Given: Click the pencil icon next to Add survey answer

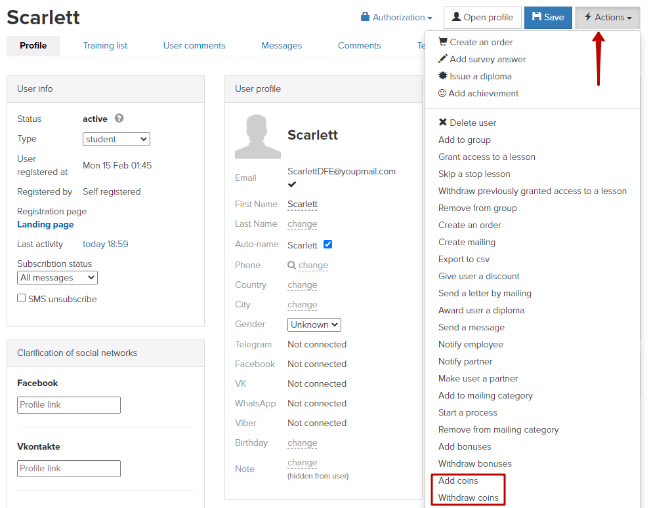Looking at the screenshot, I should 442,58.
